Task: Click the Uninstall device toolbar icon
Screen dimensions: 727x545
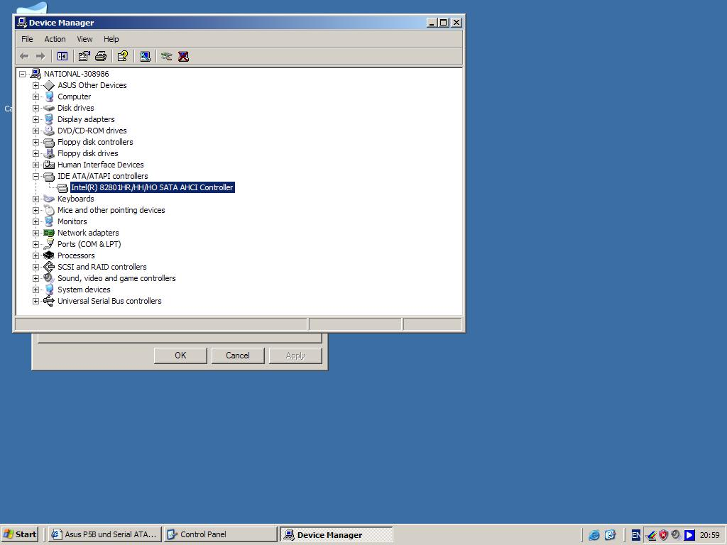Action: (x=184, y=57)
